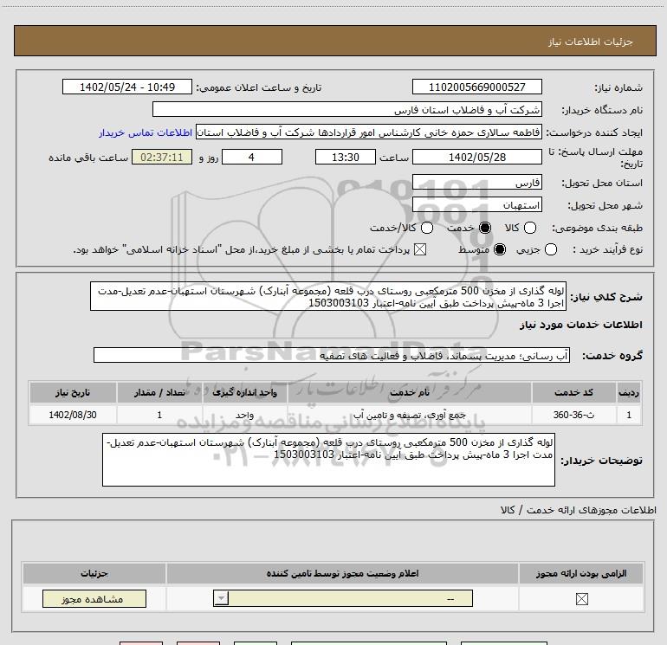The image size is (667, 645).
Task: Click the remaining days field showing 4
Action: tap(252, 157)
